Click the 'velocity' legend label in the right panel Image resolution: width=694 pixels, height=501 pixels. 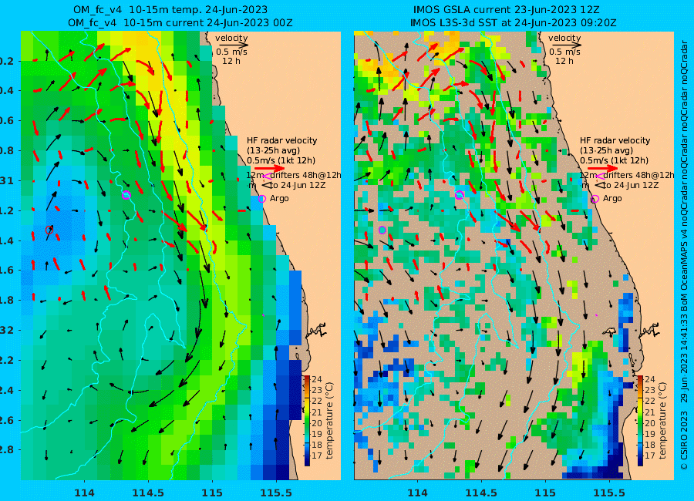coord(564,38)
